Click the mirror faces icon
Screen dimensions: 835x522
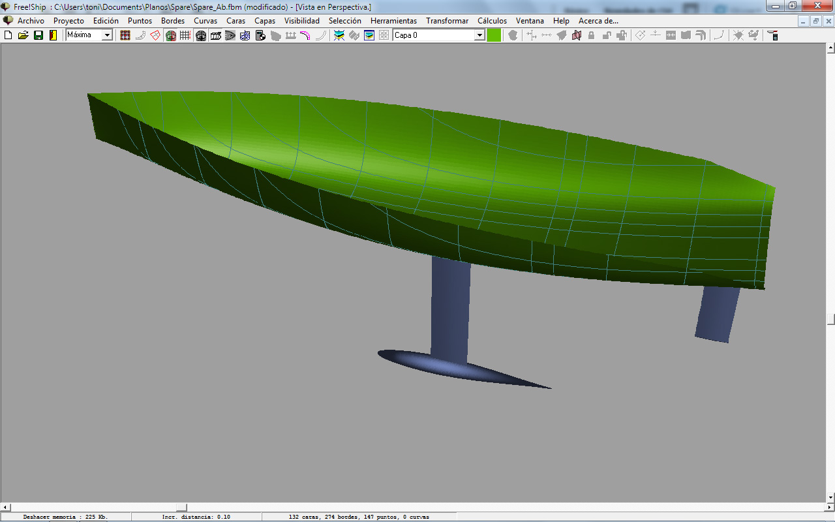click(x=576, y=35)
